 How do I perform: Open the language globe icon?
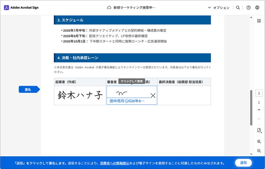point(257,8)
